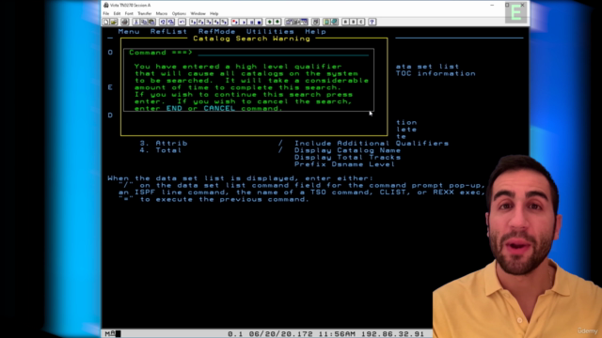Minimize the Vista TN3270 window
This screenshot has height=338, width=602.
pyautogui.click(x=492, y=5)
